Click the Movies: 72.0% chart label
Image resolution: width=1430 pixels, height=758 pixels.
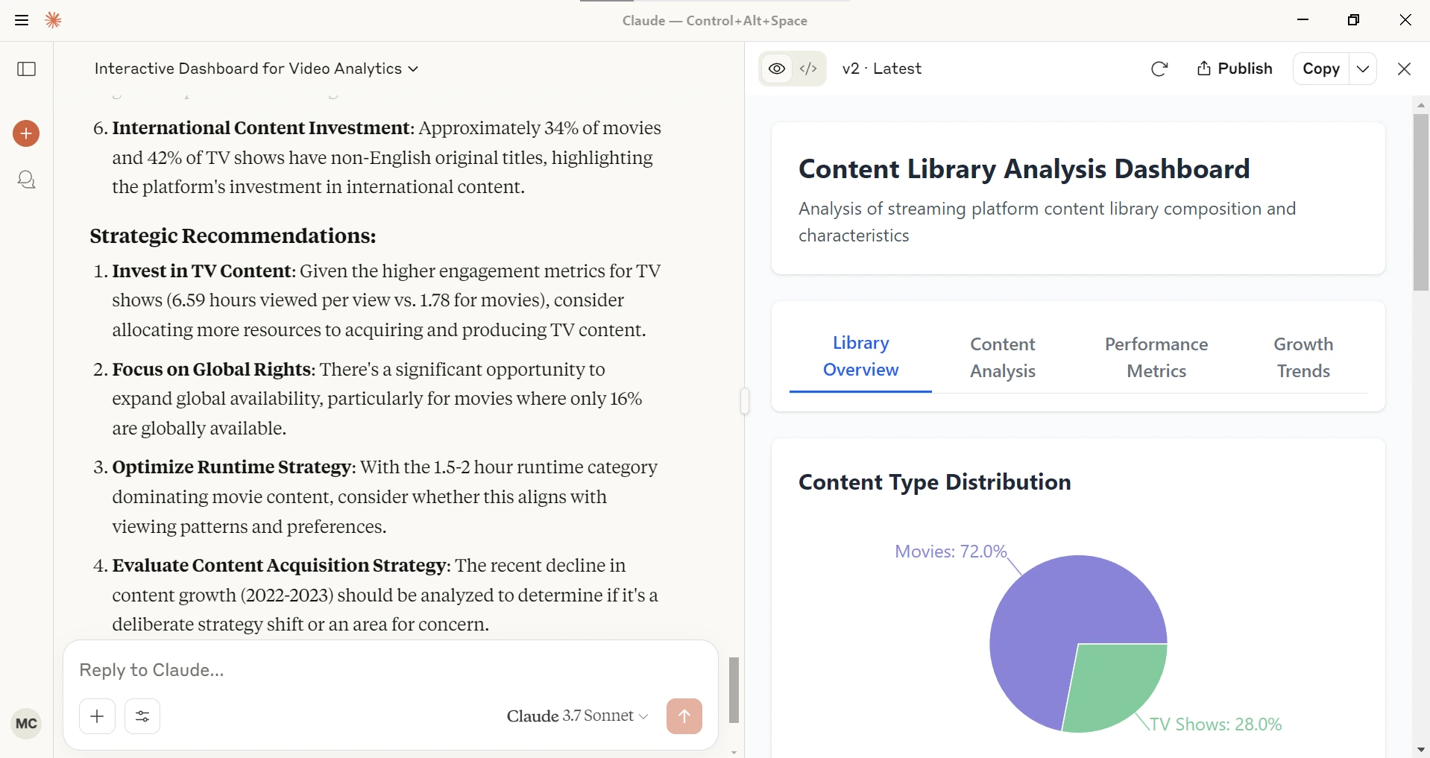tap(951, 552)
